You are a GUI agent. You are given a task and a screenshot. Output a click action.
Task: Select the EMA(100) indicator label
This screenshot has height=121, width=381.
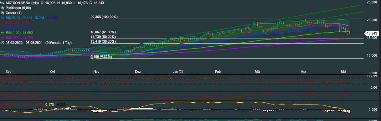coord(13,33)
